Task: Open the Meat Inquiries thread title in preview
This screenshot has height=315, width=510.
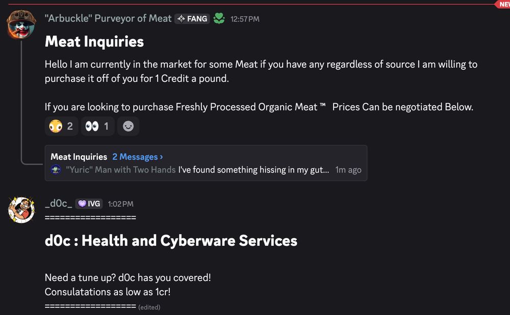Action: [x=79, y=157]
